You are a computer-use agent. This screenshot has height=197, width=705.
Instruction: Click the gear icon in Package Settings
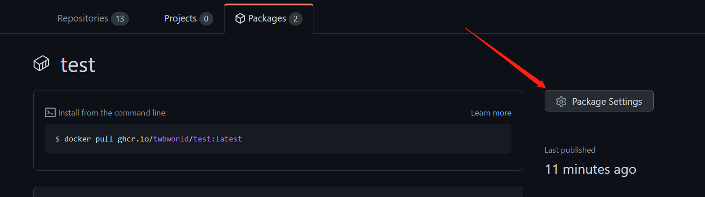pos(561,102)
